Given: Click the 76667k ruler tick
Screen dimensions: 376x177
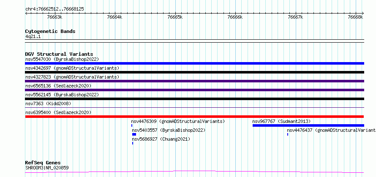Looking at the screenshot, I should click(295, 17).
